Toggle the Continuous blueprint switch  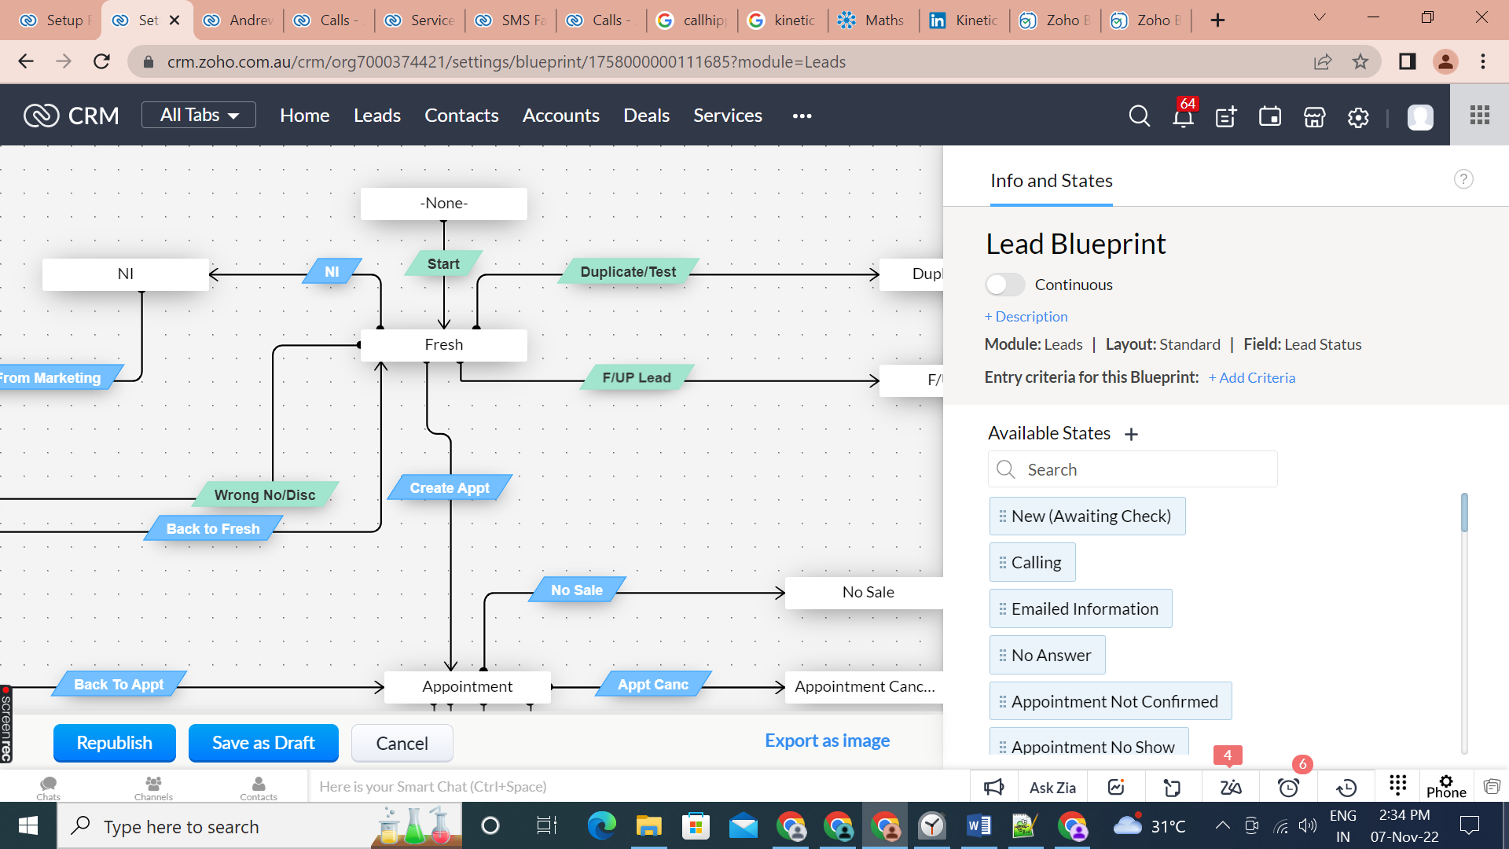1005,285
